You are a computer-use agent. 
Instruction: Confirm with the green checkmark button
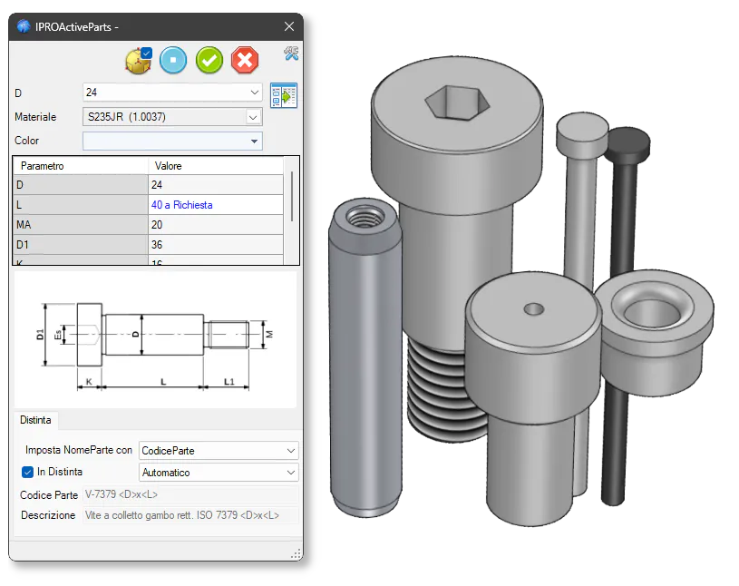(x=209, y=61)
